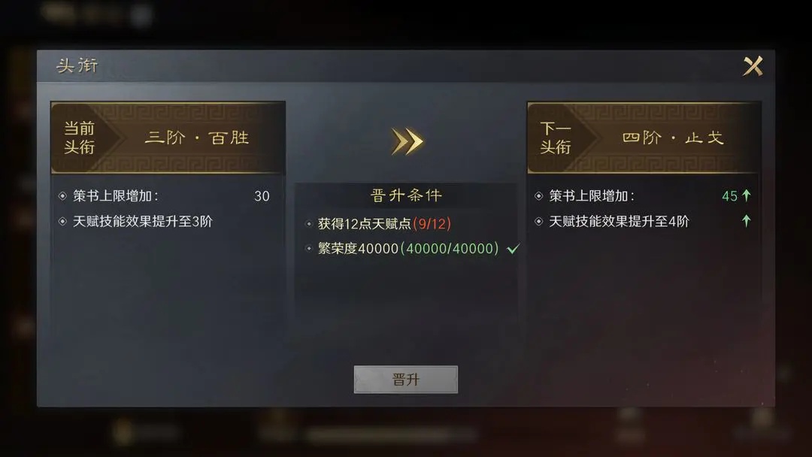
Task: Click diamond bullet before current 策书上限增加
Action: point(62,195)
